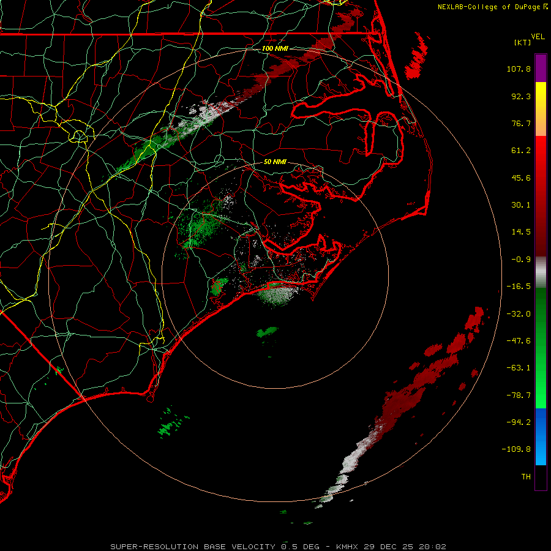Select the 45.6 legend value
This screenshot has height=551, width=551.
[521, 178]
